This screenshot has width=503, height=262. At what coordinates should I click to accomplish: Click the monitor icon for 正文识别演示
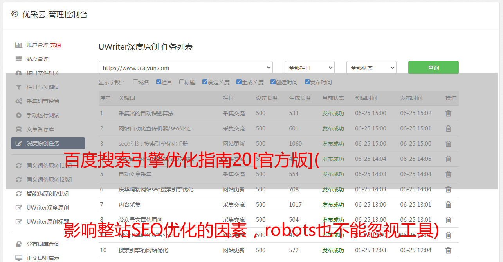pyautogui.click(x=18, y=258)
